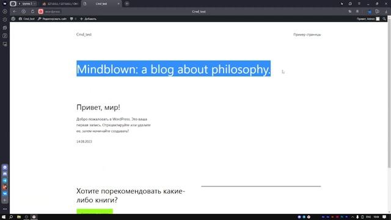391x220 pixels.
Task: Reload the page with refresh icon
Action: pos(32,12)
